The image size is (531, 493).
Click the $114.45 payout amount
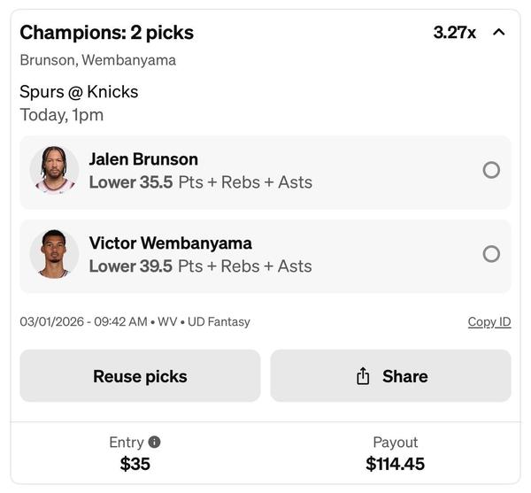[x=395, y=464]
